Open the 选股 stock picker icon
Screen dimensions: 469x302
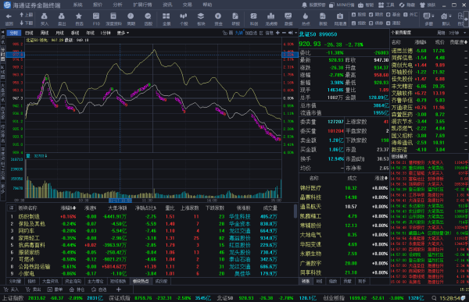[148, 19]
